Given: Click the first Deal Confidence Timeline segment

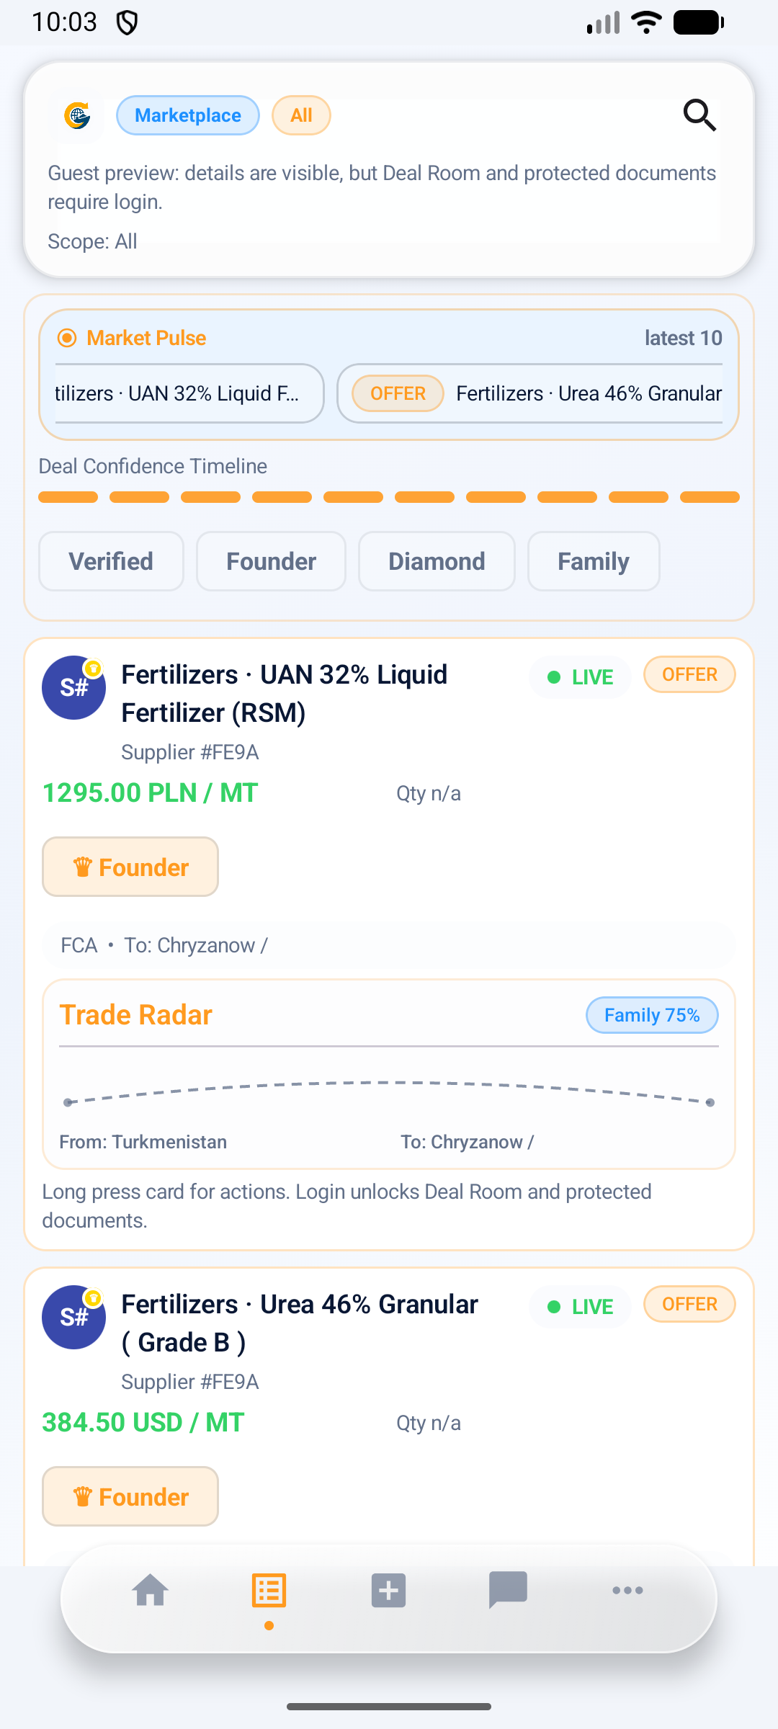Looking at the screenshot, I should tap(68, 497).
